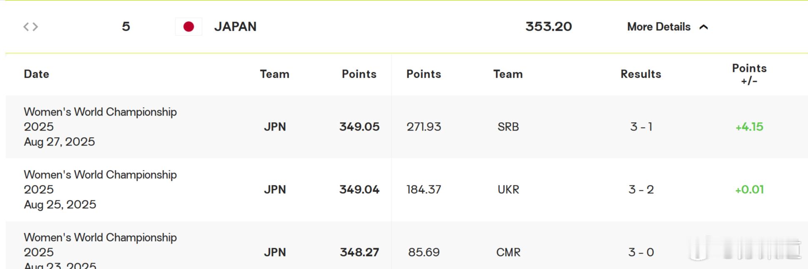Select the opponent team SRB
Viewport: 808px width, 269px height.
pos(508,127)
